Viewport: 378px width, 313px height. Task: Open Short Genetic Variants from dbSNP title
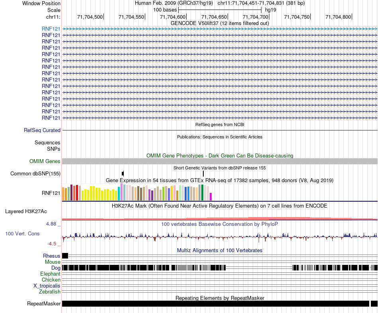220,168
